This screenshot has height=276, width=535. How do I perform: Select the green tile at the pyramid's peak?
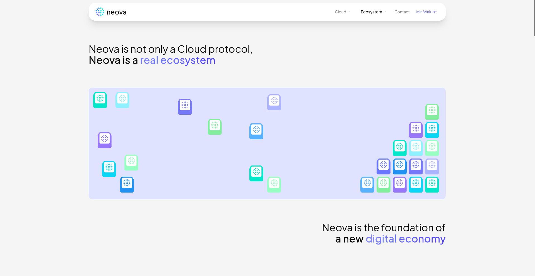click(432, 112)
